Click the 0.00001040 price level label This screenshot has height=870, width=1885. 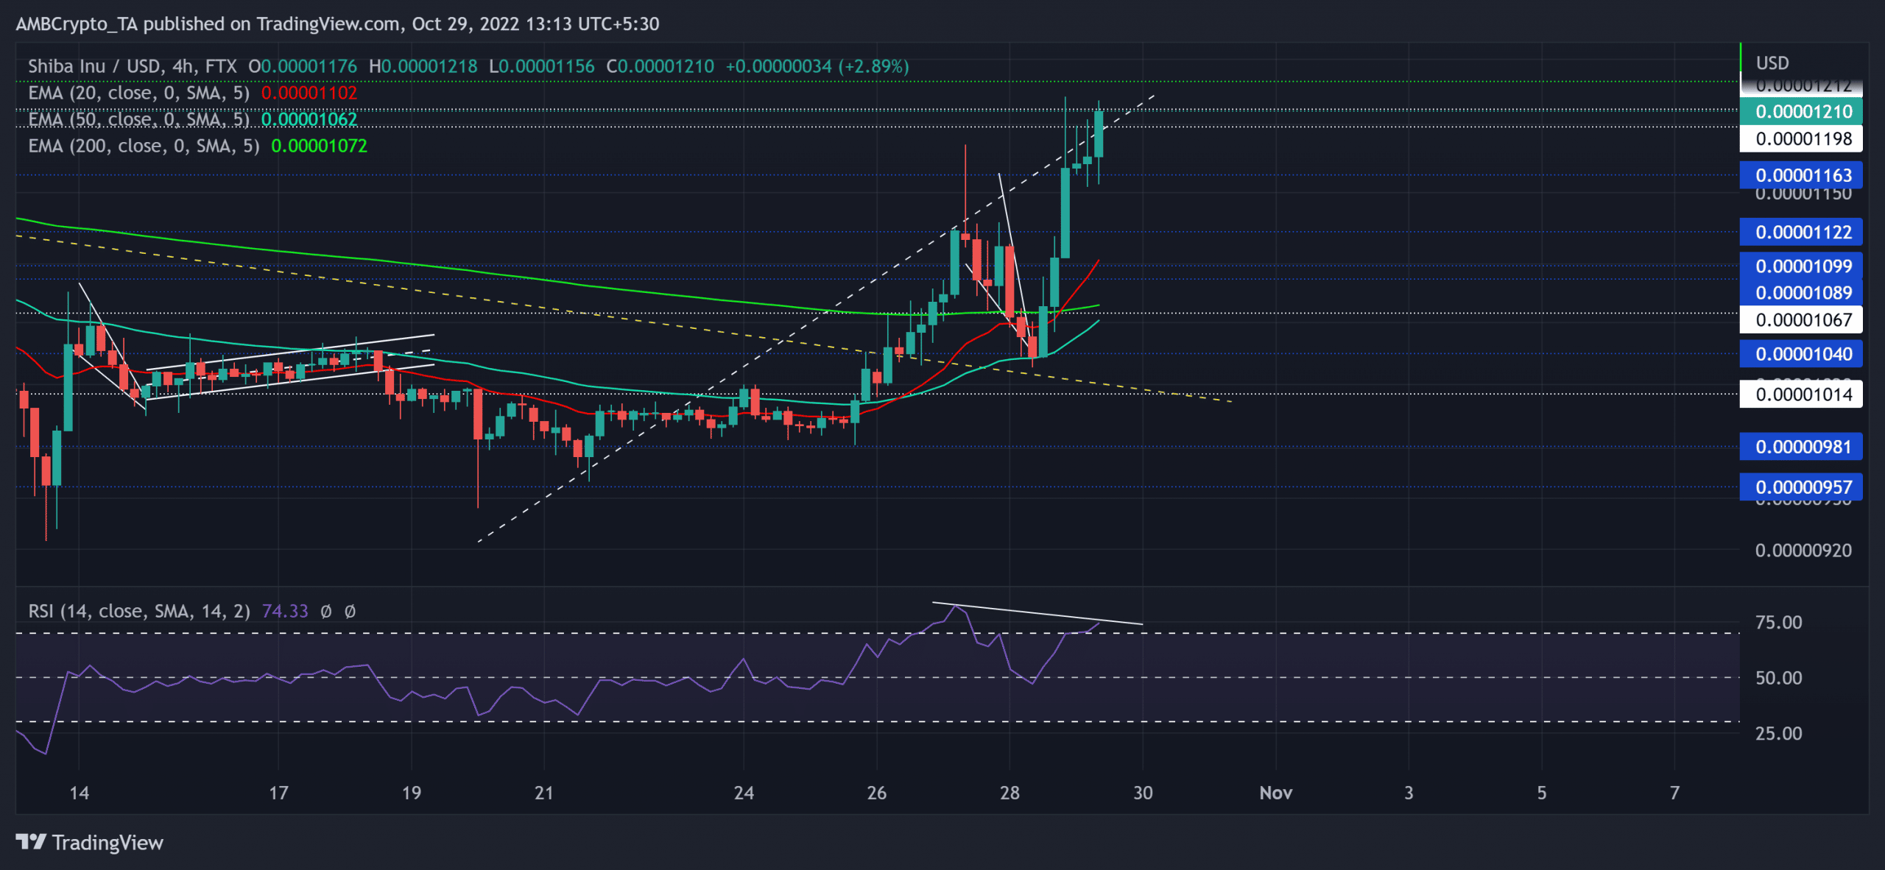click(1801, 353)
